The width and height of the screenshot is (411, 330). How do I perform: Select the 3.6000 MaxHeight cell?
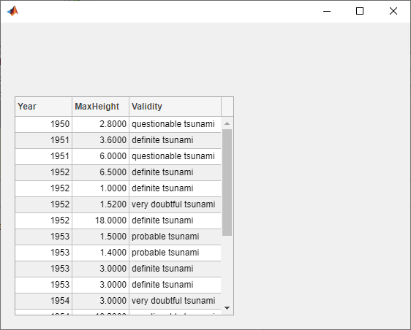(x=101, y=140)
